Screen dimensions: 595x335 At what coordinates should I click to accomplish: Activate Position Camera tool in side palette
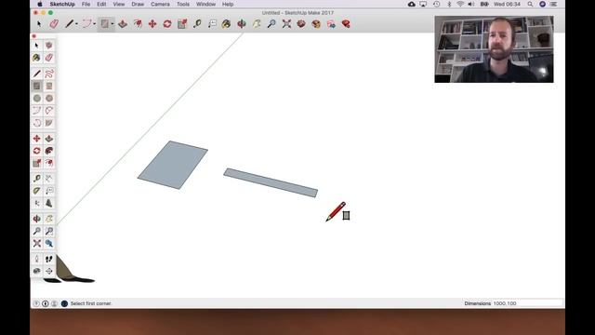tap(37, 259)
